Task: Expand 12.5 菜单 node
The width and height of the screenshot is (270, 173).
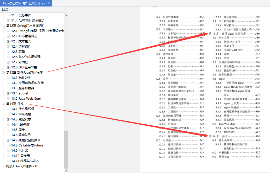Action: (8, 52)
